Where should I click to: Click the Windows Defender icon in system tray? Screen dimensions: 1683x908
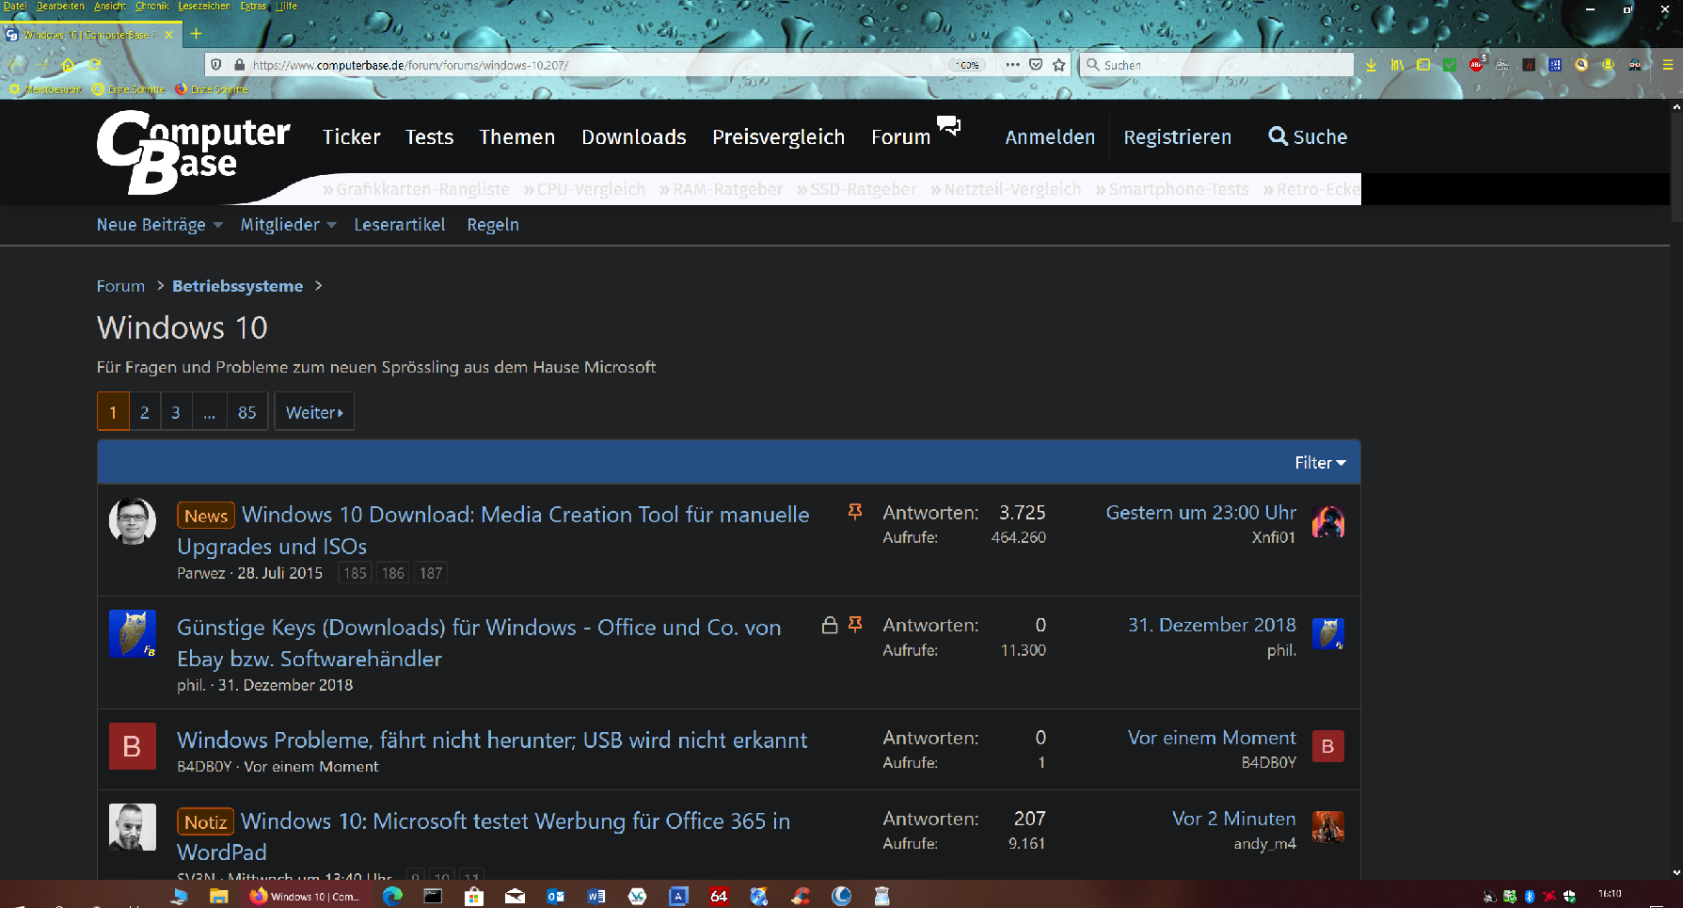click(x=1569, y=896)
